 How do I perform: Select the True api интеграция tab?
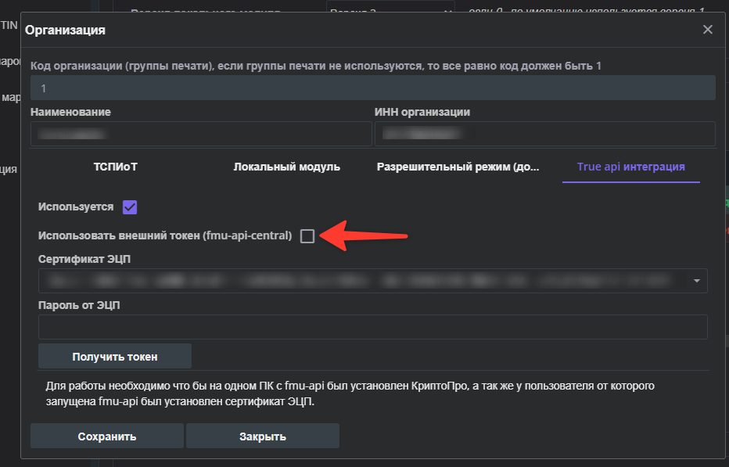(x=631, y=167)
